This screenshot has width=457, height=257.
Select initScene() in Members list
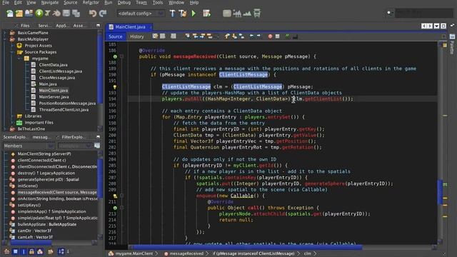(x=28, y=186)
